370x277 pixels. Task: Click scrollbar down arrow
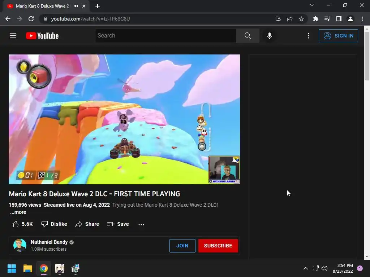367,256
